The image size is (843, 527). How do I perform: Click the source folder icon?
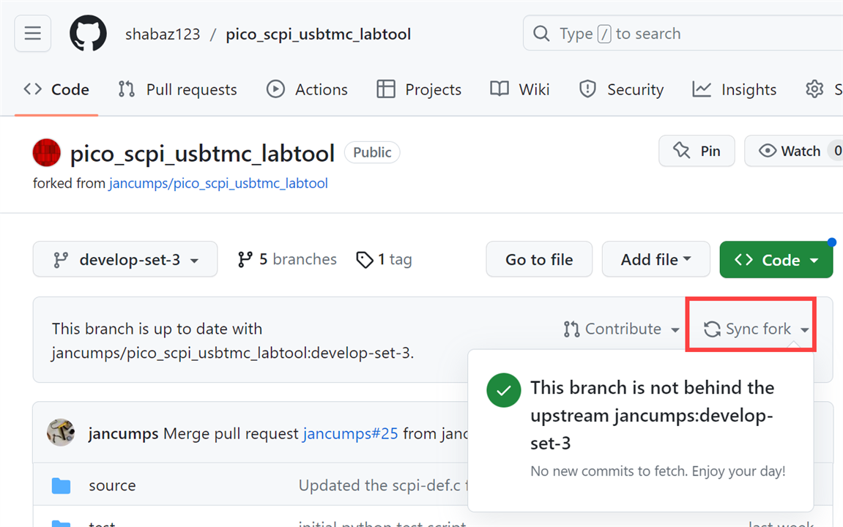[x=62, y=485]
